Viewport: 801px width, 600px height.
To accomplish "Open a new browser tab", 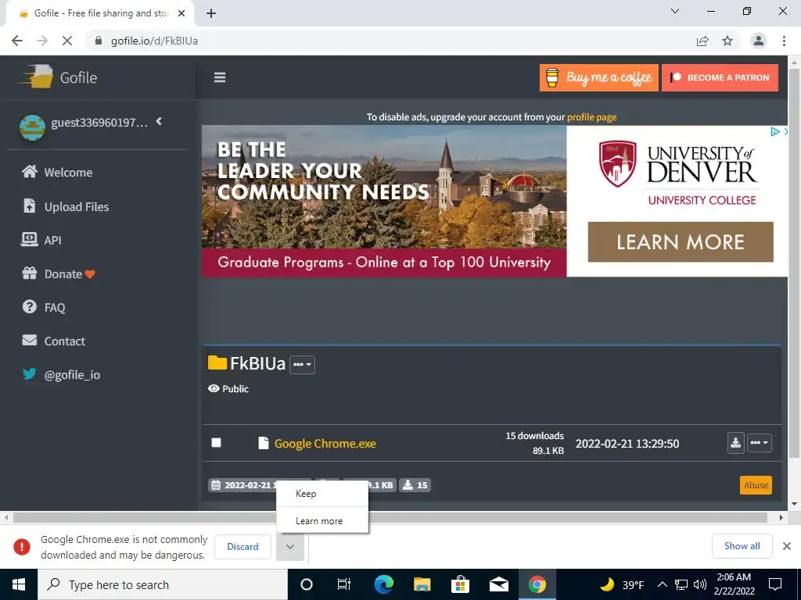I will click(211, 13).
